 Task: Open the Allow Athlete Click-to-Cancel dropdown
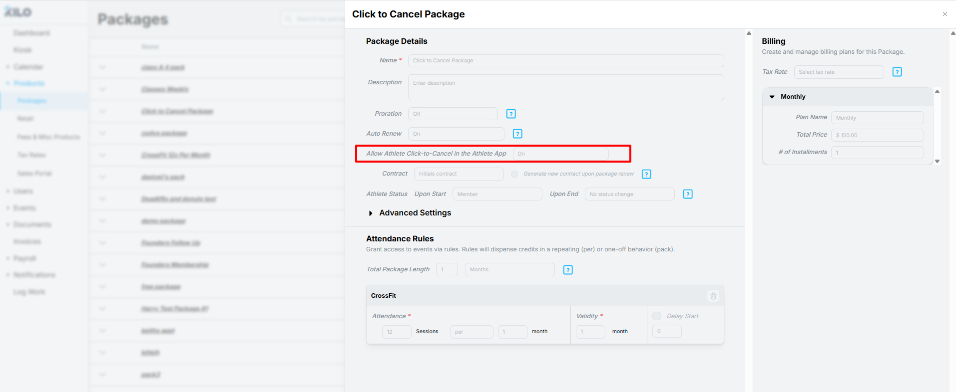point(561,154)
